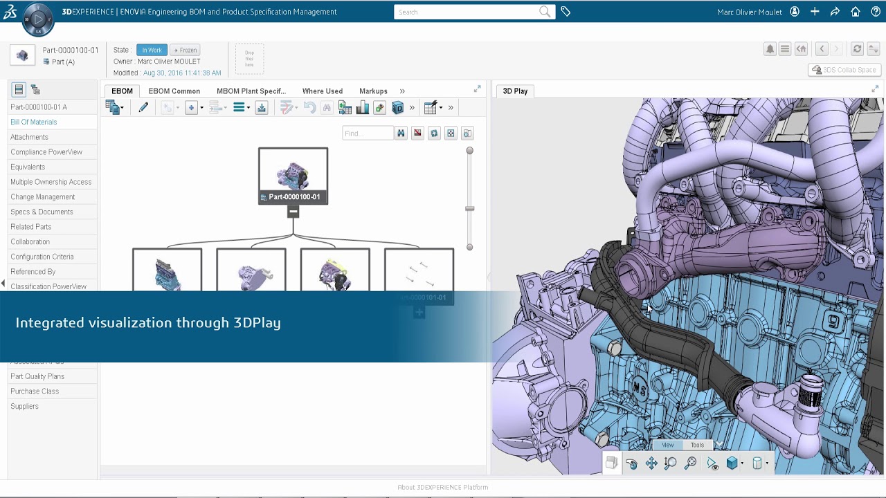The image size is (886, 498).
Task: Open Part Quality Plans in left menu
Action: [37, 377]
